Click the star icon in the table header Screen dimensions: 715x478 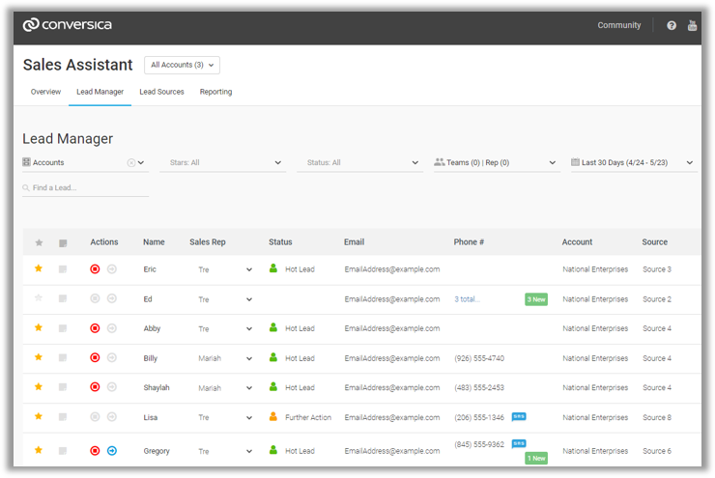(x=40, y=242)
